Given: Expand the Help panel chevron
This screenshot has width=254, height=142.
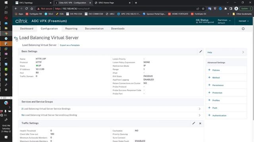Looking at the screenshot, I should (243, 52).
